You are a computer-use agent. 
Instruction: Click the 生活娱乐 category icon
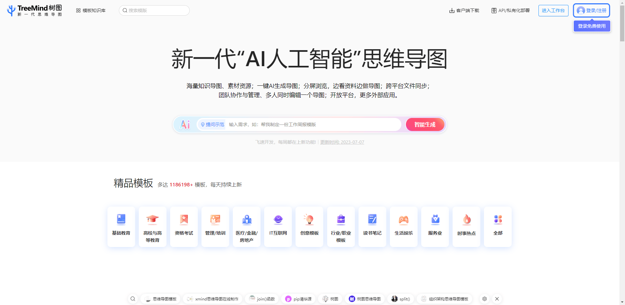click(x=403, y=220)
